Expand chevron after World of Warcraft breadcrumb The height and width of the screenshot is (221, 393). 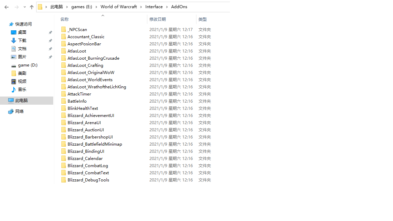click(x=141, y=7)
